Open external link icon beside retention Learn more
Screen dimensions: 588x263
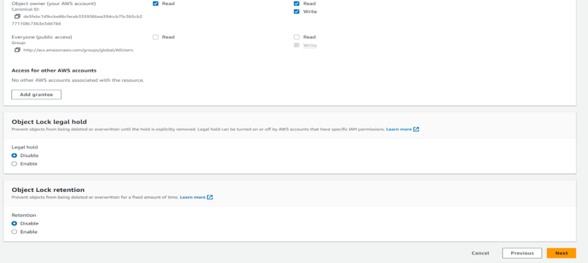point(210,197)
